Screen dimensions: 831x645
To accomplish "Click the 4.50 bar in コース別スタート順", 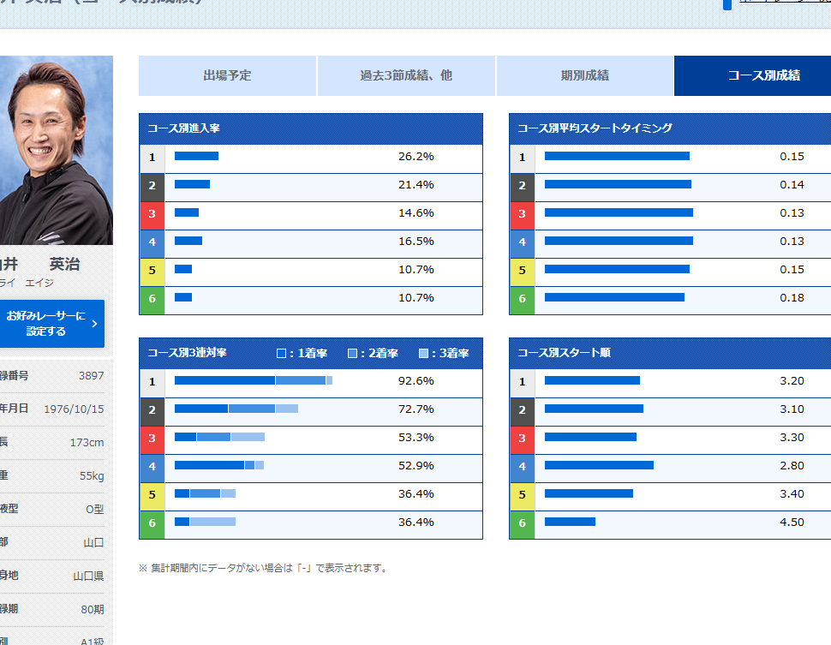I will pyautogui.click(x=570, y=522).
